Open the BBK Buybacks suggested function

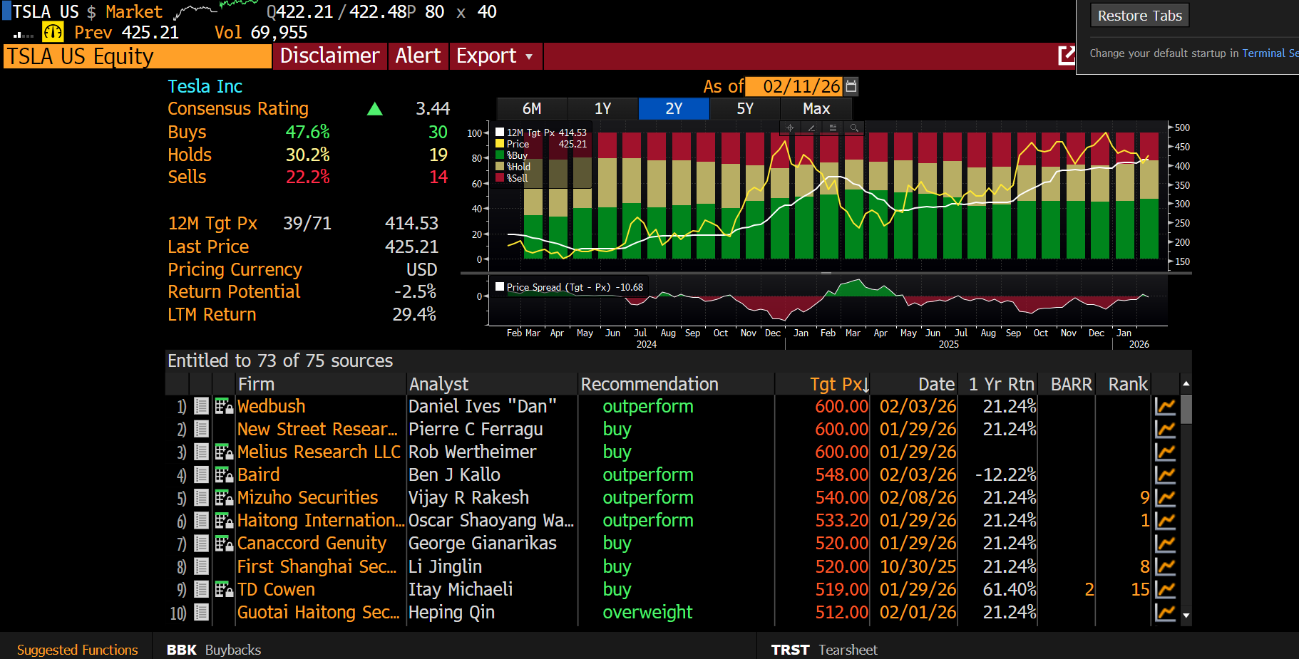(x=213, y=650)
